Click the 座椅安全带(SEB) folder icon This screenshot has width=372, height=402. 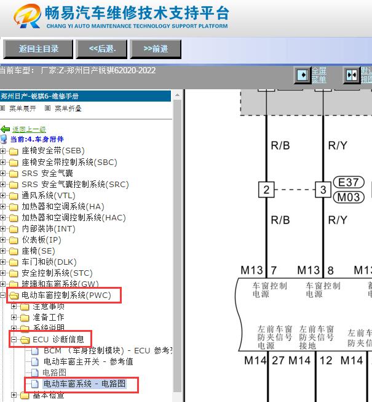coord(14,151)
